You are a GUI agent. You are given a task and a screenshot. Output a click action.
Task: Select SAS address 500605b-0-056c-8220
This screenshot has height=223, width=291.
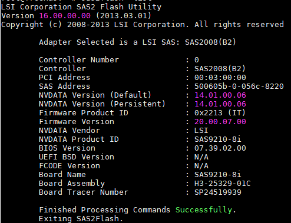[x=239, y=86]
